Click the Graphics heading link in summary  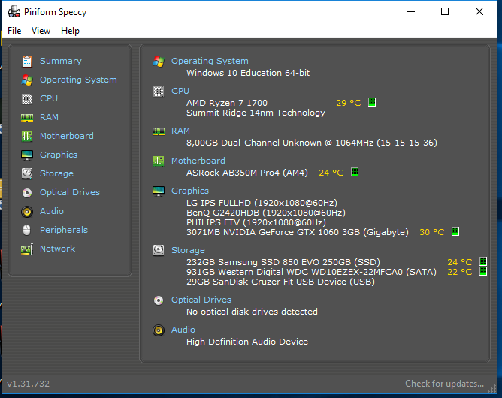190,191
